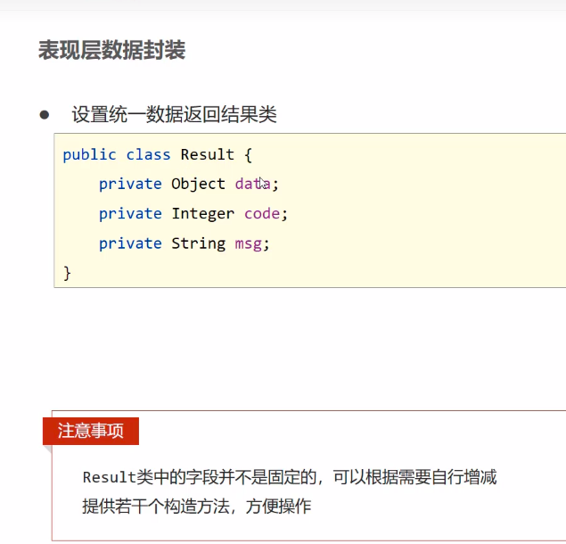566x544 pixels.
Task: Click the note line 提供若干个构造方法
Action: click(x=196, y=507)
